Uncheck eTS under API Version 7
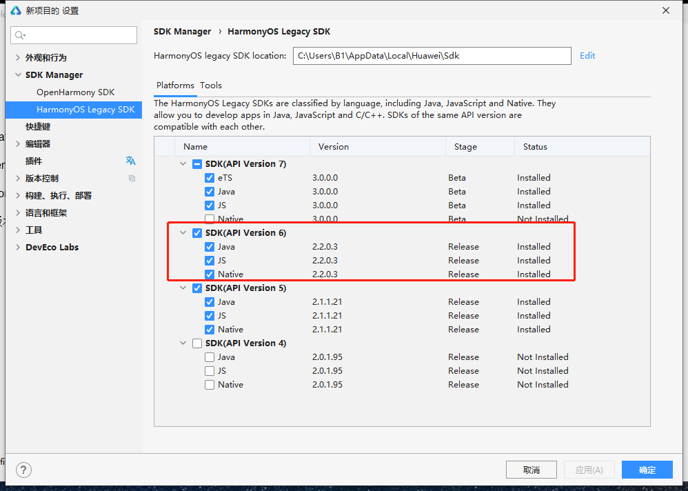This screenshot has width=688, height=491. click(210, 178)
